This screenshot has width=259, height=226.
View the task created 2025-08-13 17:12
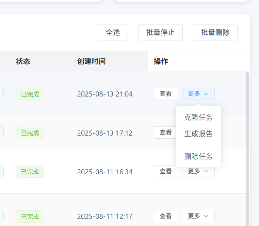[x=166, y=133]
